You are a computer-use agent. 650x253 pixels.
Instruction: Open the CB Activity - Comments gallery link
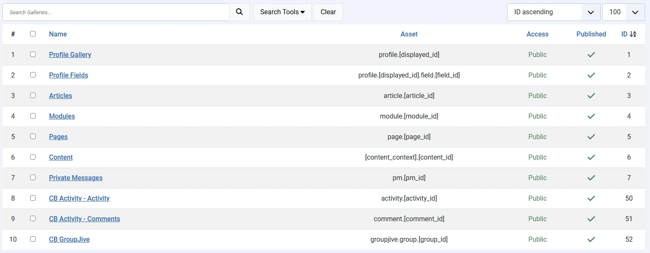coord(84,219)
